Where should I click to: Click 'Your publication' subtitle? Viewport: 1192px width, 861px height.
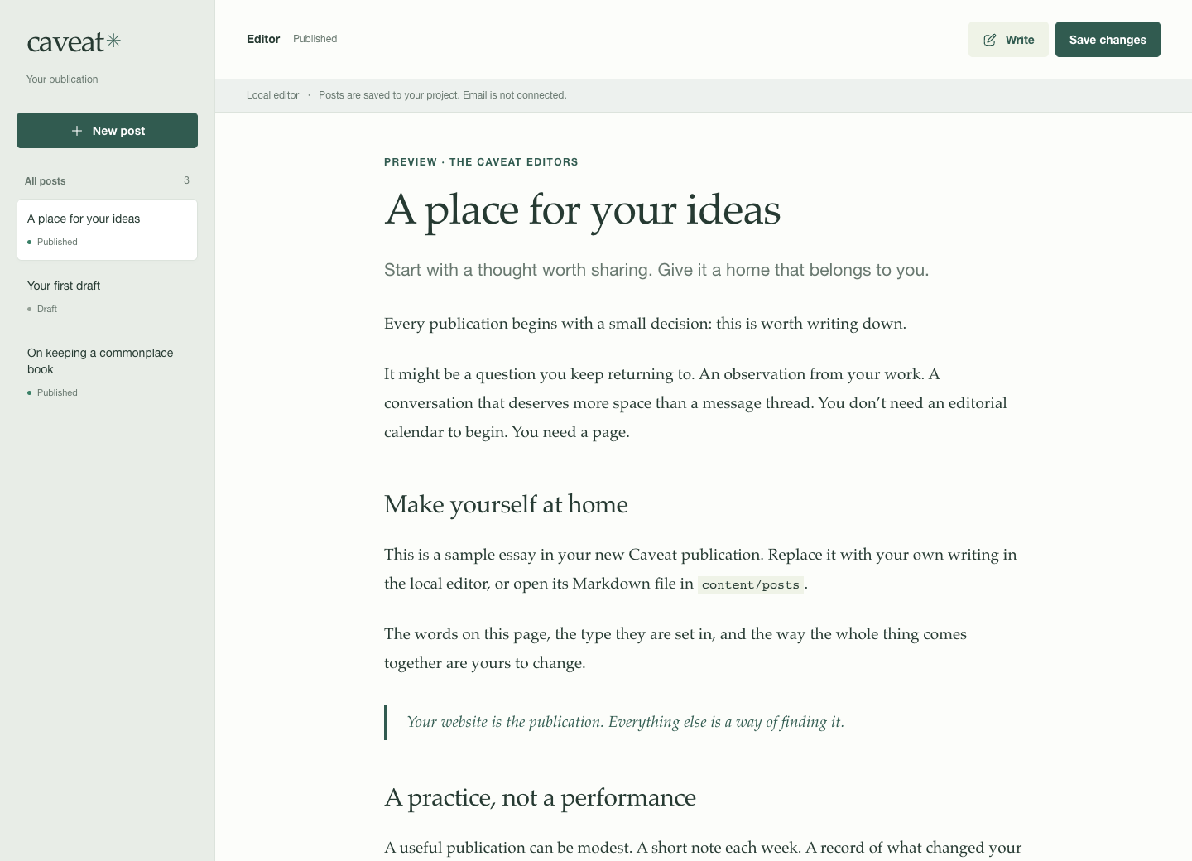(x=62, y=79)
